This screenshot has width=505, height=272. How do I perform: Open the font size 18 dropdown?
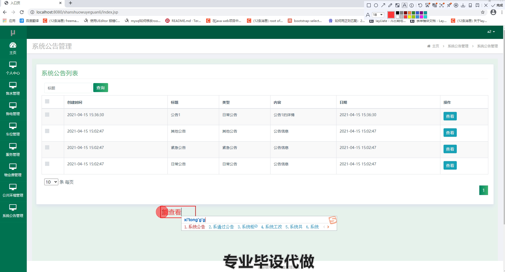click(x=378, y=15)
